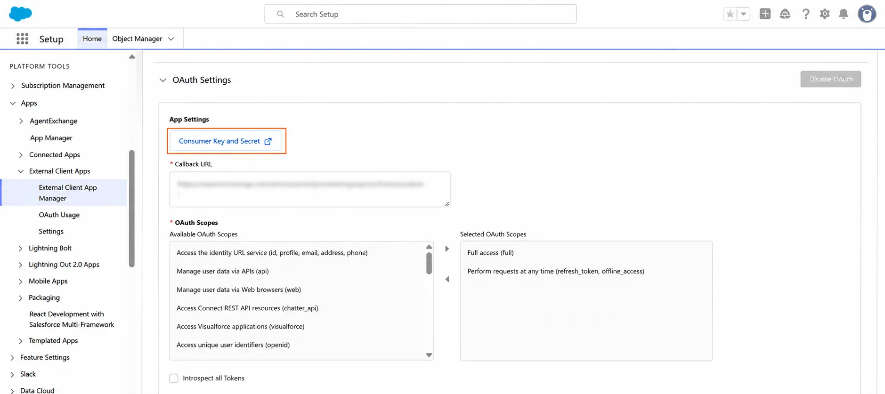Screen dimensions: 885x394
Task: Select Access Visualforce applications scope
Action: coord(240,326)
